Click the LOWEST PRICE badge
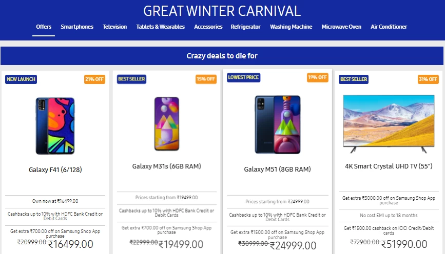 (243, 77)
